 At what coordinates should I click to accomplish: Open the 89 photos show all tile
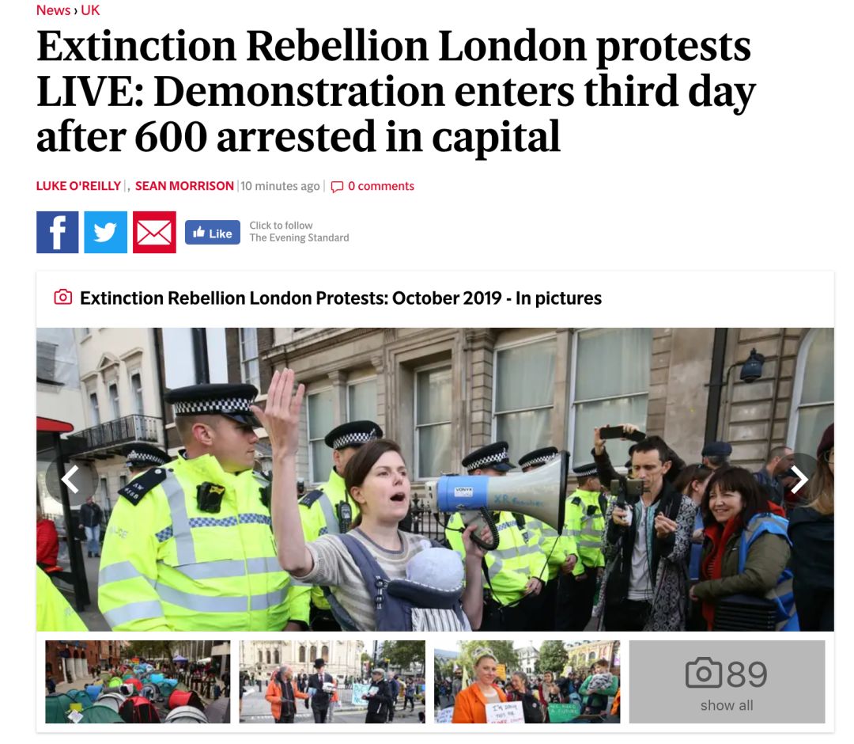click(x=727, y=681)
